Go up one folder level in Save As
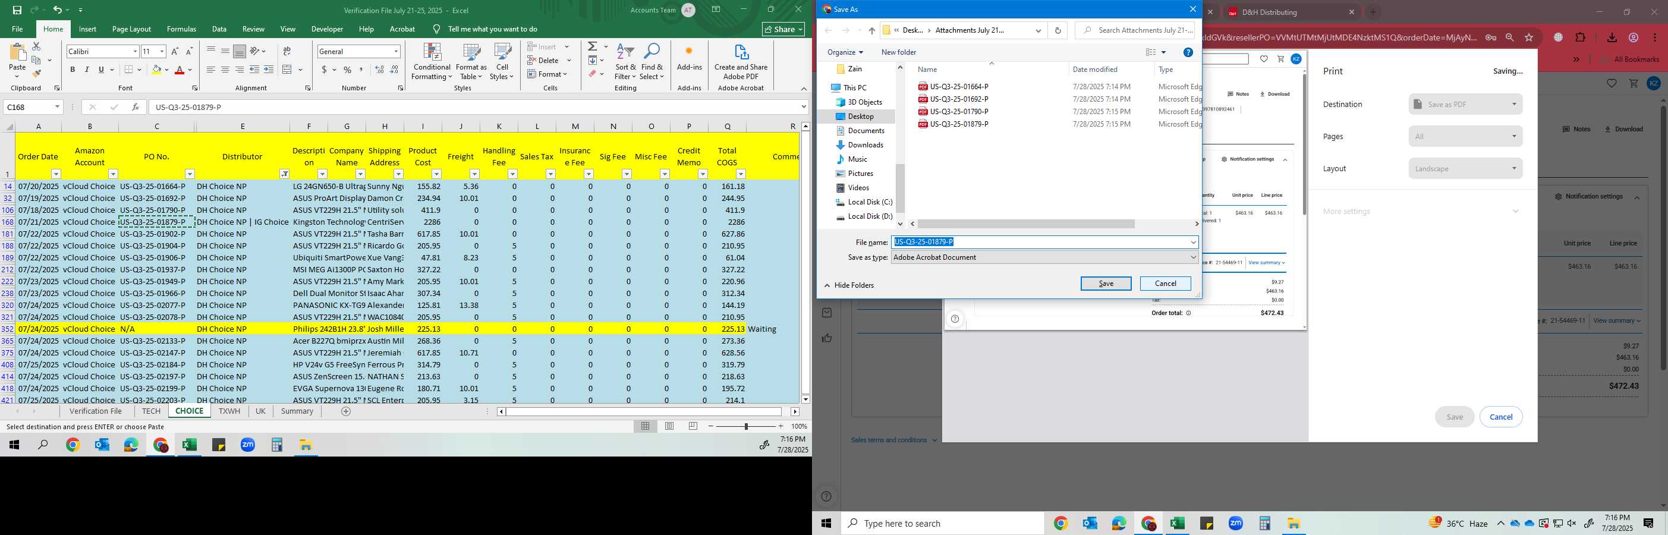This screenshot has height=535, width=1668. (x=871, y=30)
